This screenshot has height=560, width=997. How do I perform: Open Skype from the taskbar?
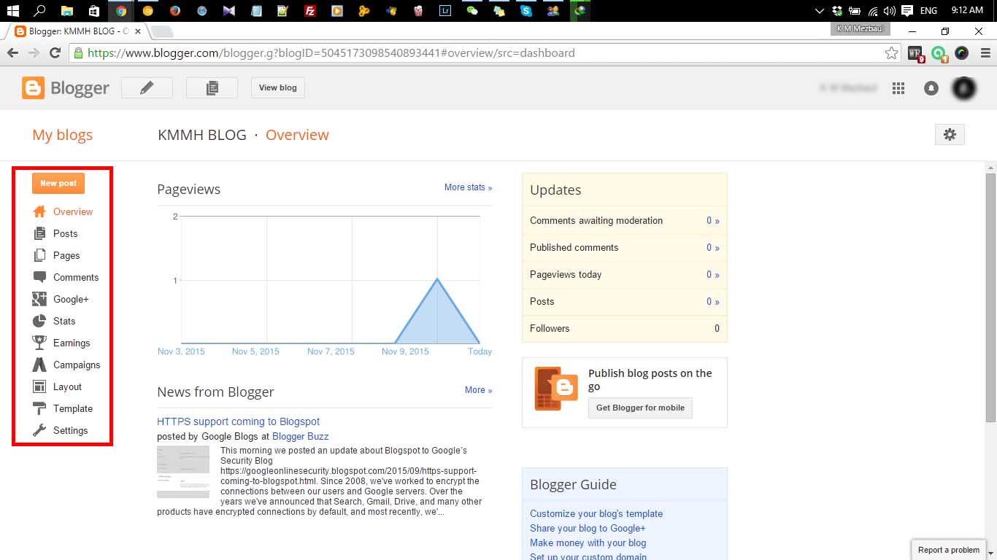click(526, 11)
